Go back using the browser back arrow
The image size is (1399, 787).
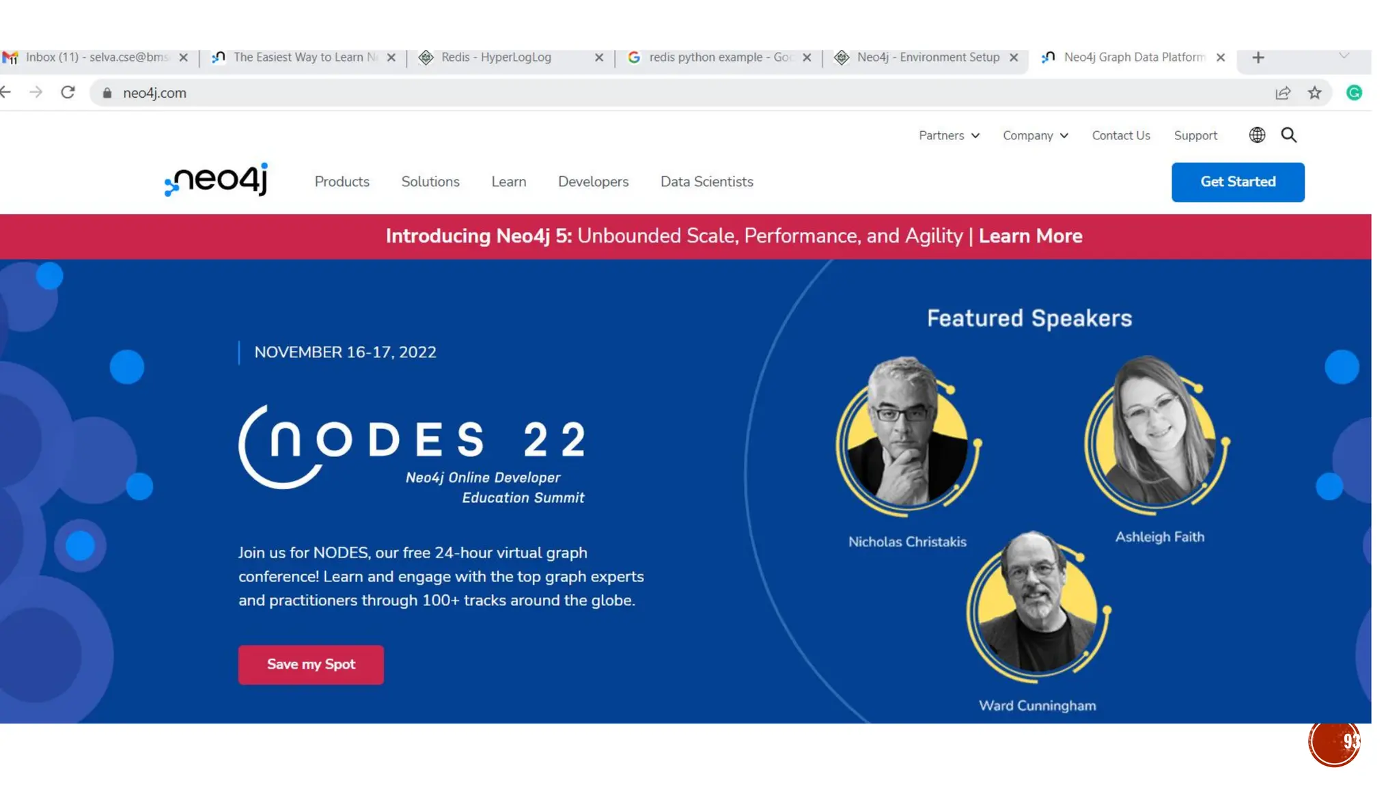point(6,92)
